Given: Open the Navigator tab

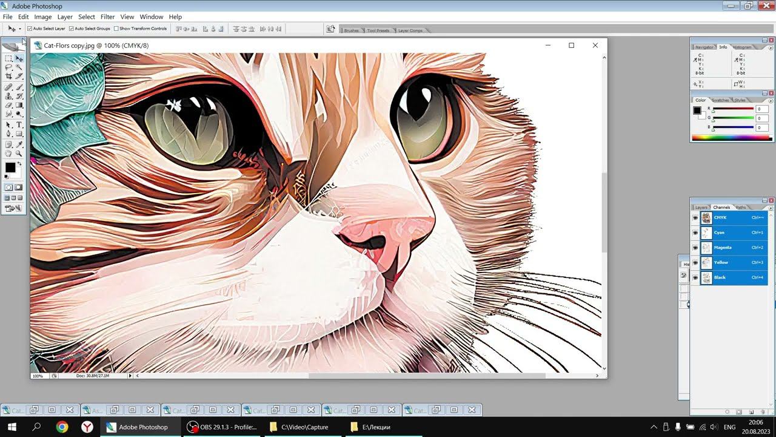Looking at the screenshot, I should tap(704, 47).
